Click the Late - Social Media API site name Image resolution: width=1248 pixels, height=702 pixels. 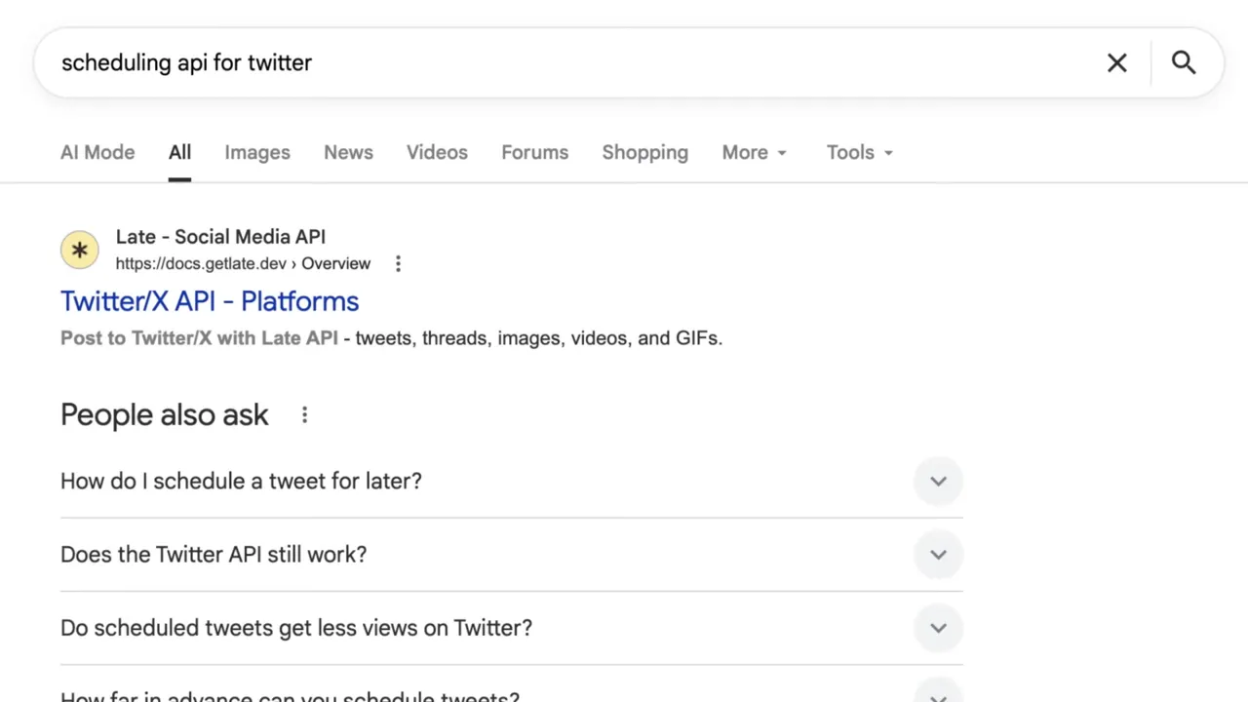[x=220, y=237]
